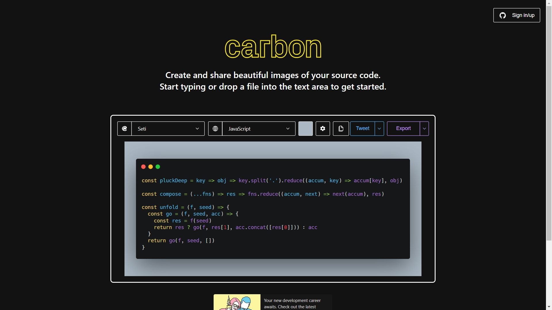Click the green window control dot
The height and width of the screenshot is (310, 552).
click(x=158, y=167)
